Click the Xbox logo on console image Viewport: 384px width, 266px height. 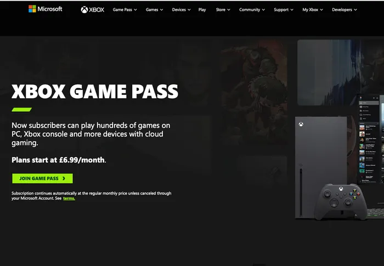(301, 124)
